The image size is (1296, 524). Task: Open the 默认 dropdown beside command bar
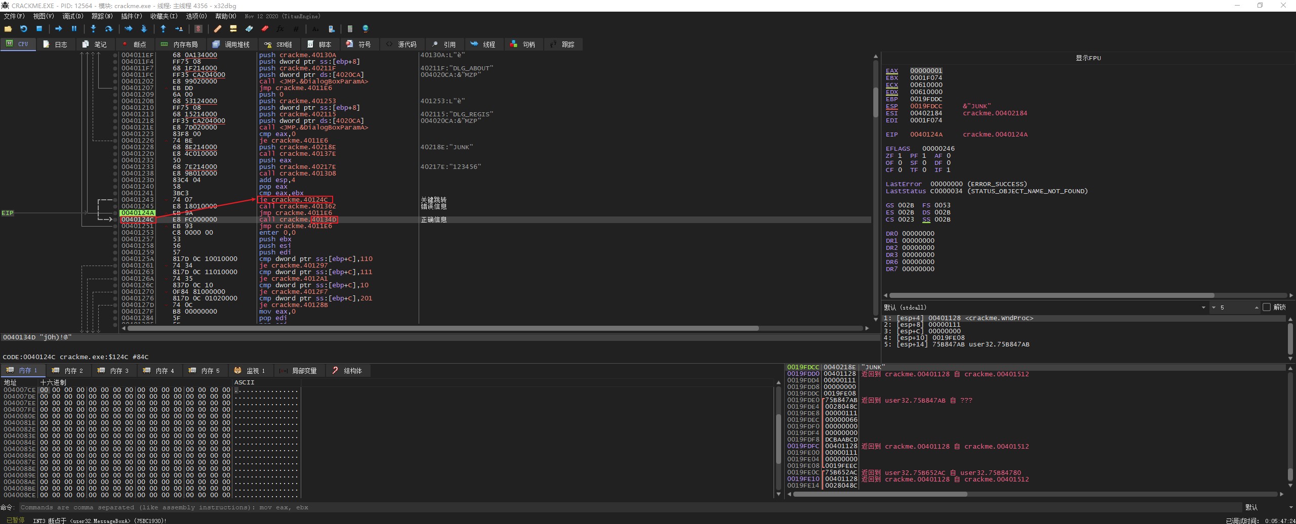[x=1291, y=507]
